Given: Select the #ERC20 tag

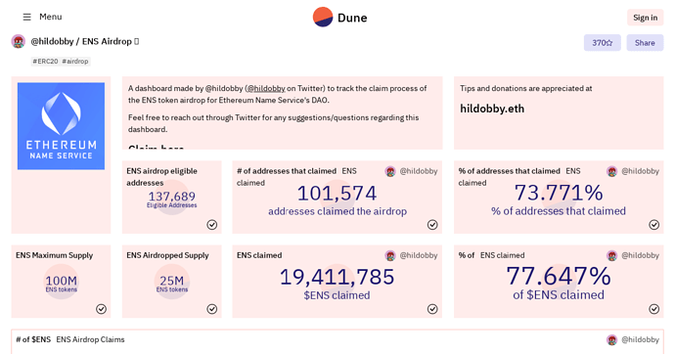Looking at the screenshot, I should [x=45, y=61].
